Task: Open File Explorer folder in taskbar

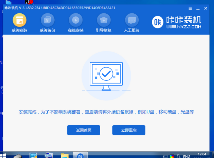Action: click(x=64, y=155)
